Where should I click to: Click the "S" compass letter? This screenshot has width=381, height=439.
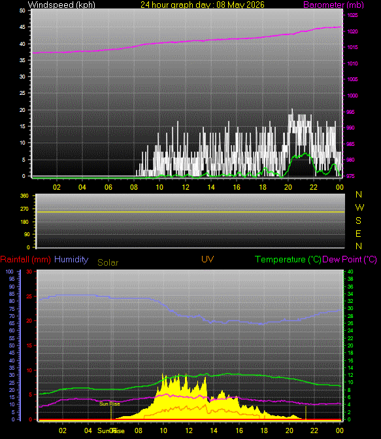[x=358, y=220]
